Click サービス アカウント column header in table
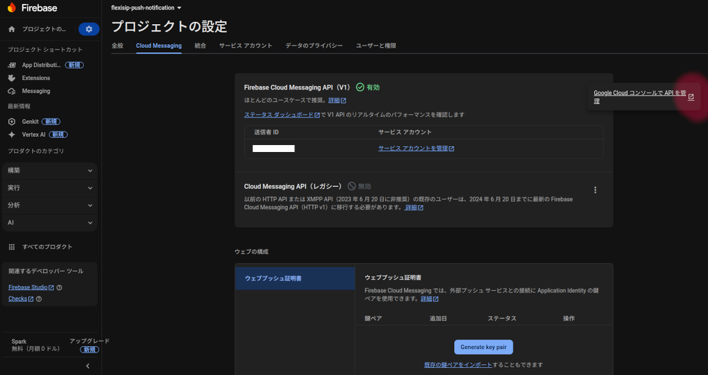 pos(405,132)
